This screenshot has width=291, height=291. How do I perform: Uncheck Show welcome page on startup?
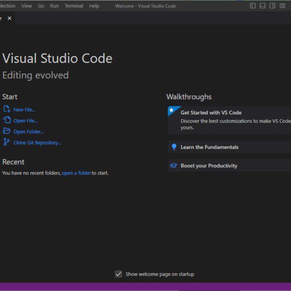118,274
